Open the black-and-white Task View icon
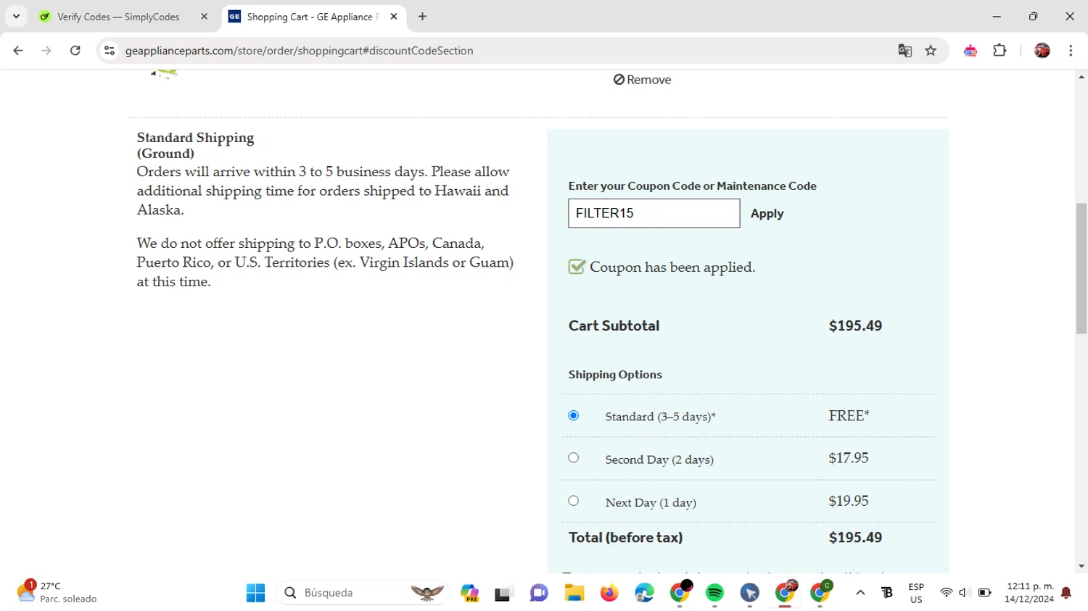 (x=503, y=593)
